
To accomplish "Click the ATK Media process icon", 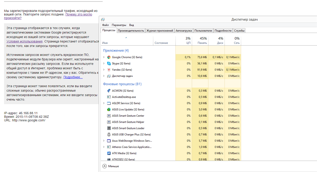I will point(109,153).
